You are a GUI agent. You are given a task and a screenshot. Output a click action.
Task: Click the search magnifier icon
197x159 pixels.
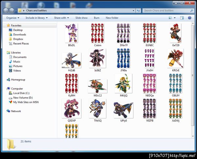(192, 11)
